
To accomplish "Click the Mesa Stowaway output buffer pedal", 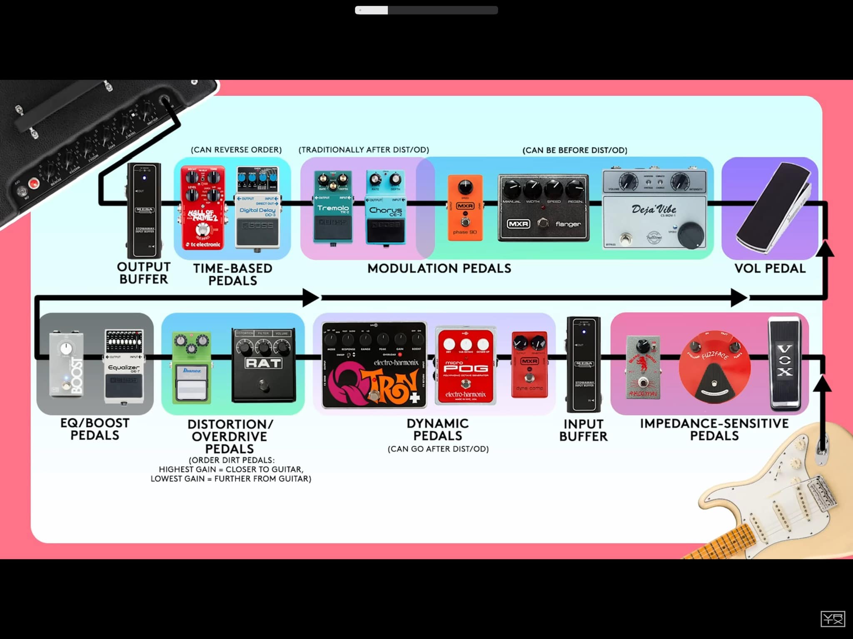I will [x=144, y=211].
